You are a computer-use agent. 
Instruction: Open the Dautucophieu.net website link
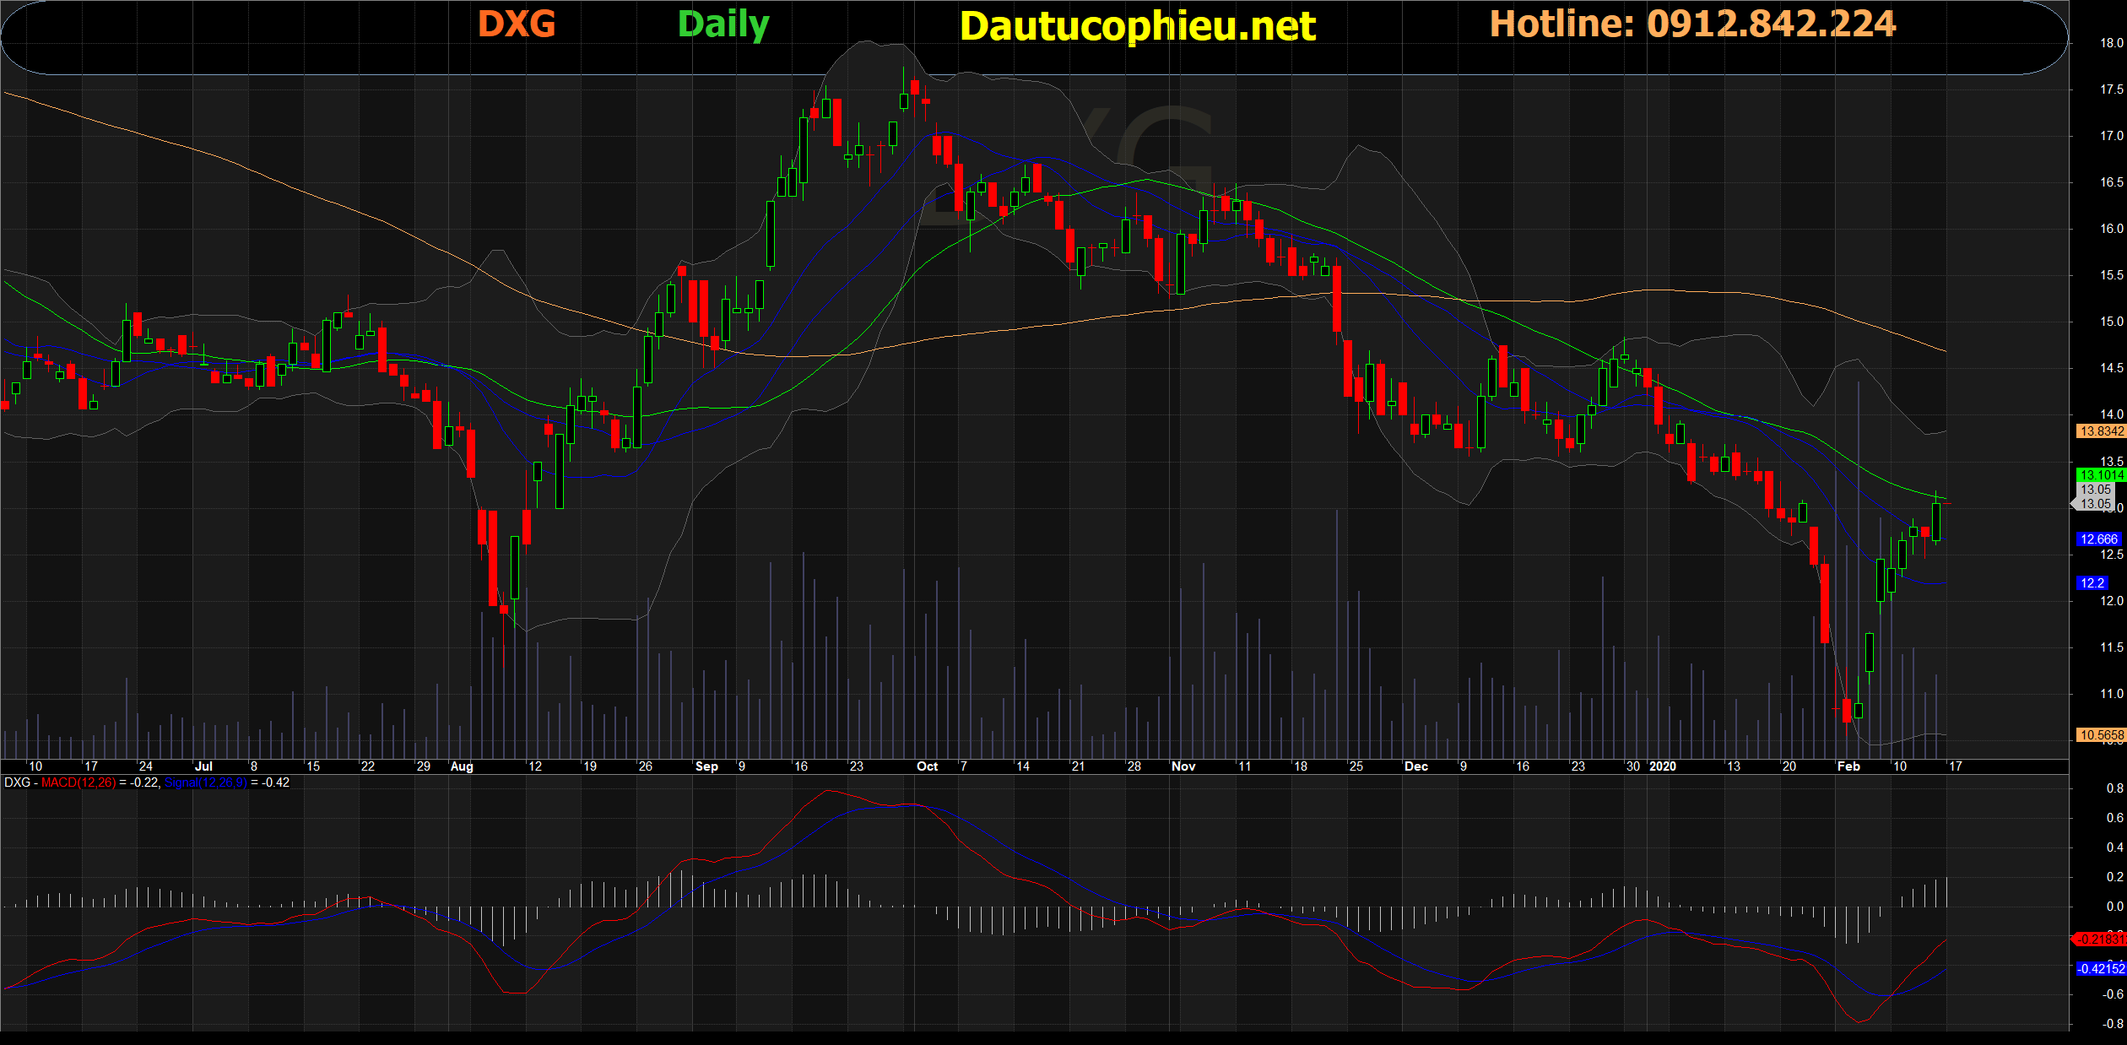pos(1137,26)
